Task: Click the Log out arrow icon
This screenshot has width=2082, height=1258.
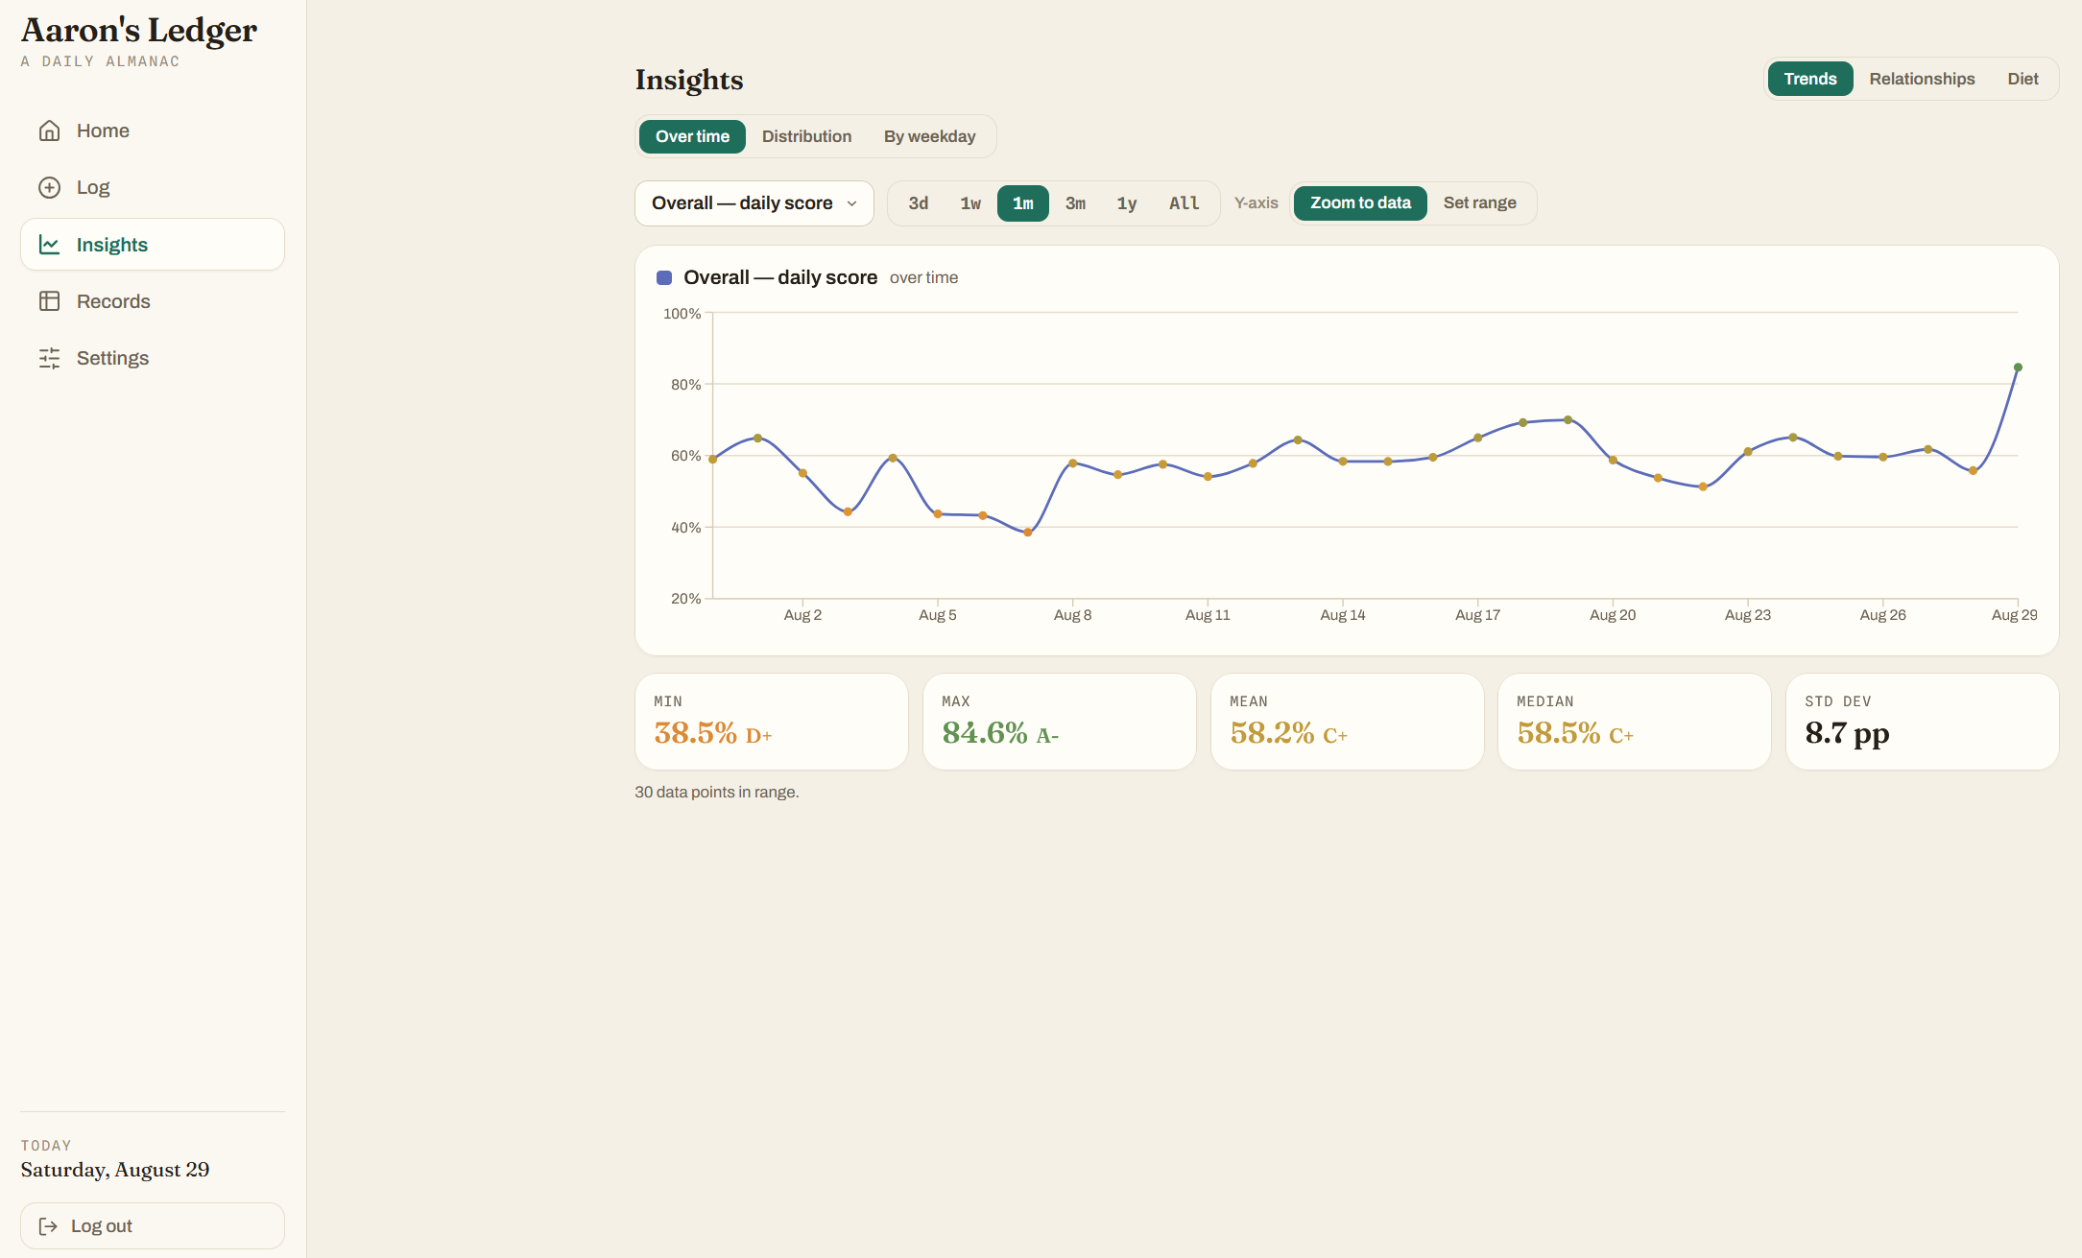Action: [x=48, y=1226]
